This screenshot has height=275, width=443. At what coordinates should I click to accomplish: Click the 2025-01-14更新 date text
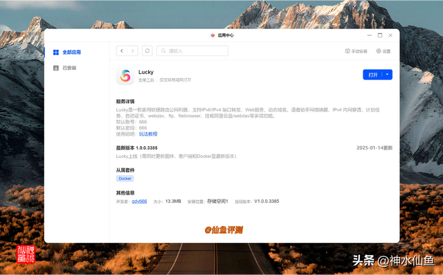(374, 148)
